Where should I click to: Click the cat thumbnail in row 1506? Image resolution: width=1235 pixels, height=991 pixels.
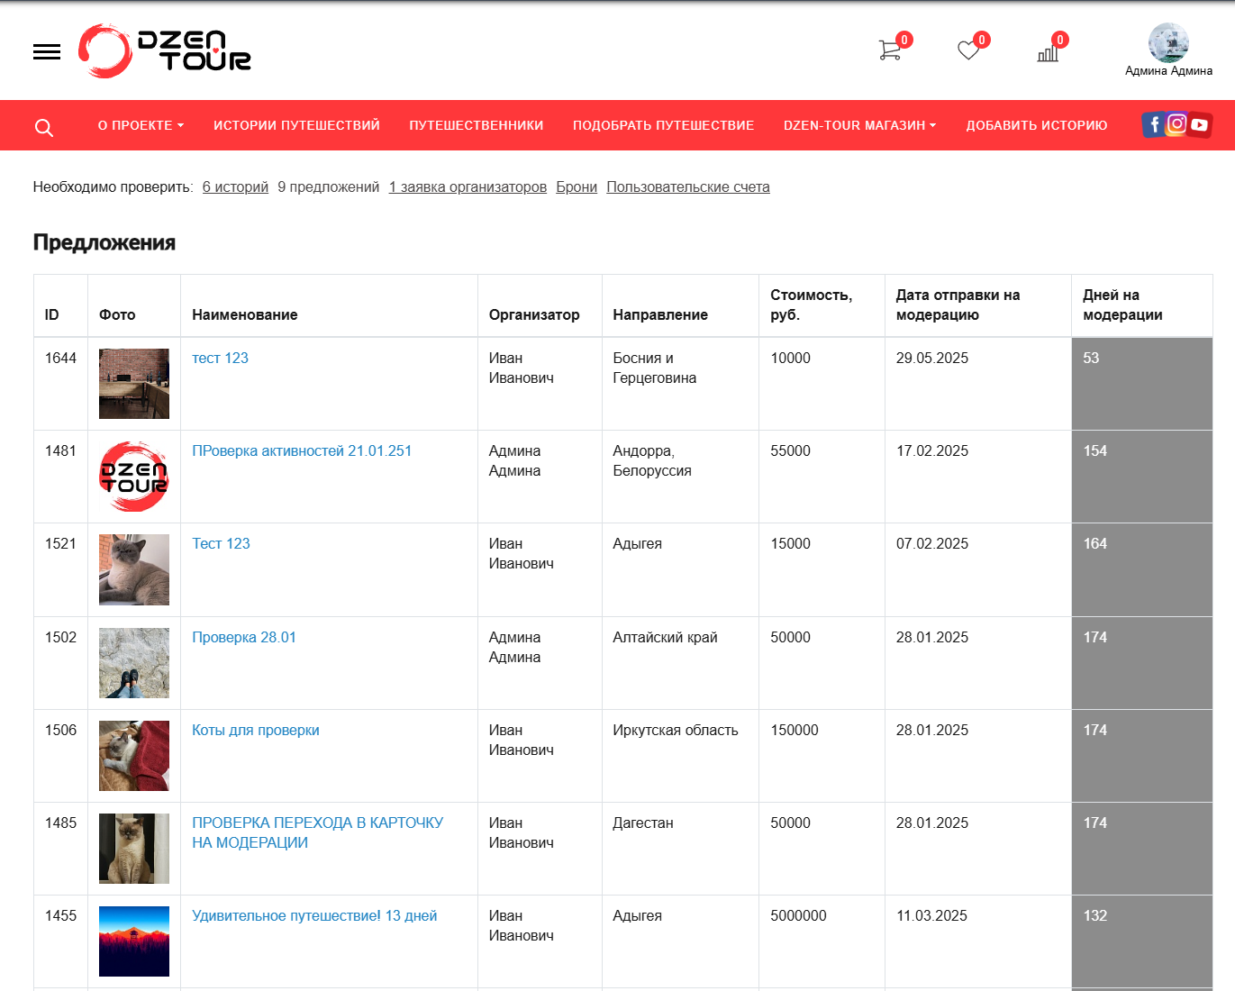tap(134, 756)
